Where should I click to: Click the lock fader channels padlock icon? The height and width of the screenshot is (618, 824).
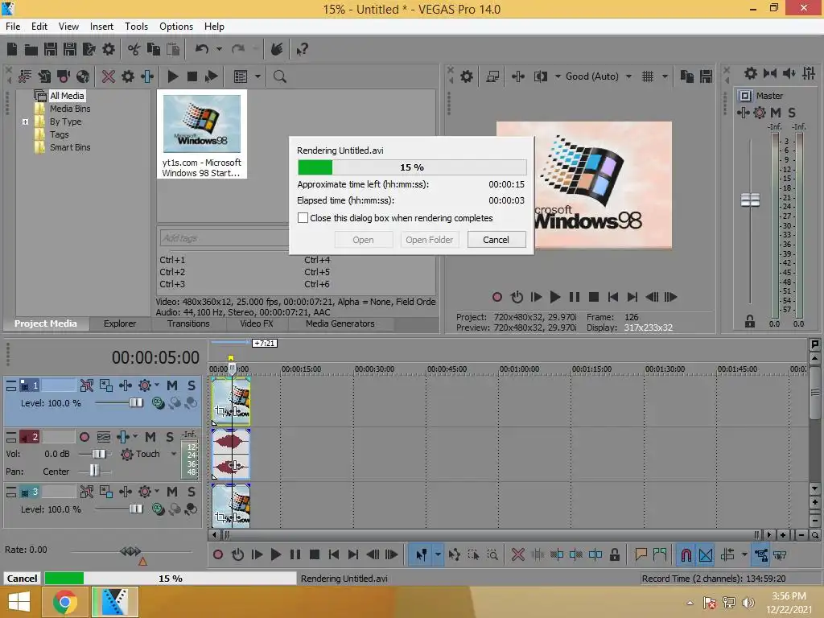point(750,321)
